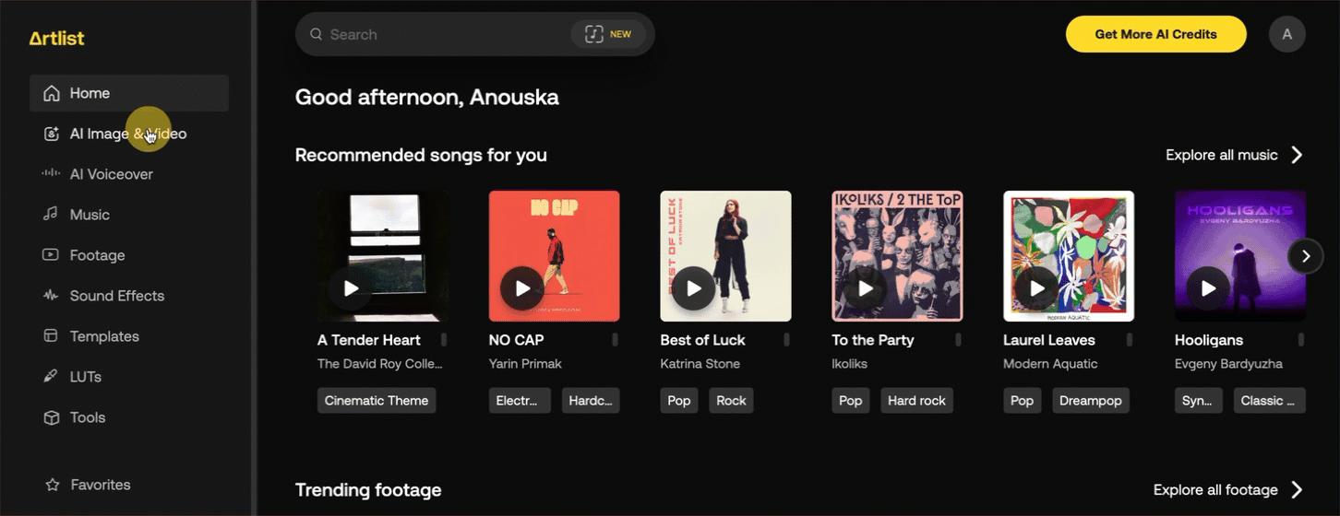Click the Footage icon in sidebar
The image size is (1340, 516).
(x=51, y=255)
